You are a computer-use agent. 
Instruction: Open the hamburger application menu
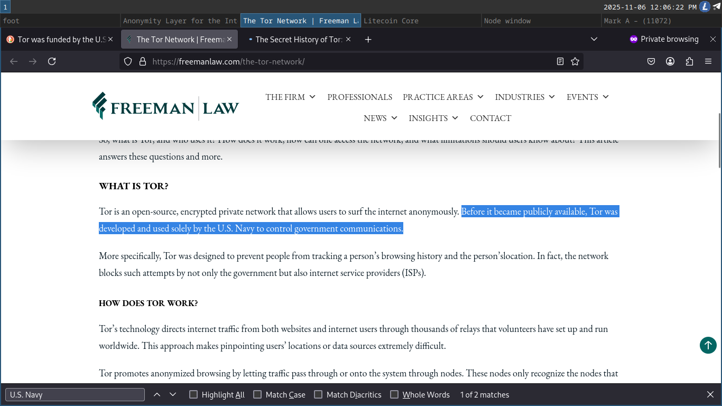click(708, 61)
